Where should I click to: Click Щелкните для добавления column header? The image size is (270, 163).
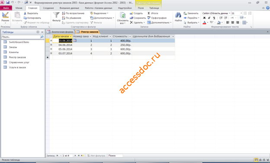pyautogui.click(x=153, y=36)
